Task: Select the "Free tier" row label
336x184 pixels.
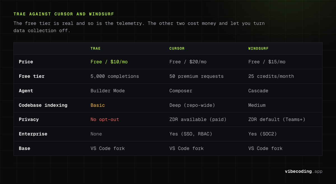Action: click(32, 76)
